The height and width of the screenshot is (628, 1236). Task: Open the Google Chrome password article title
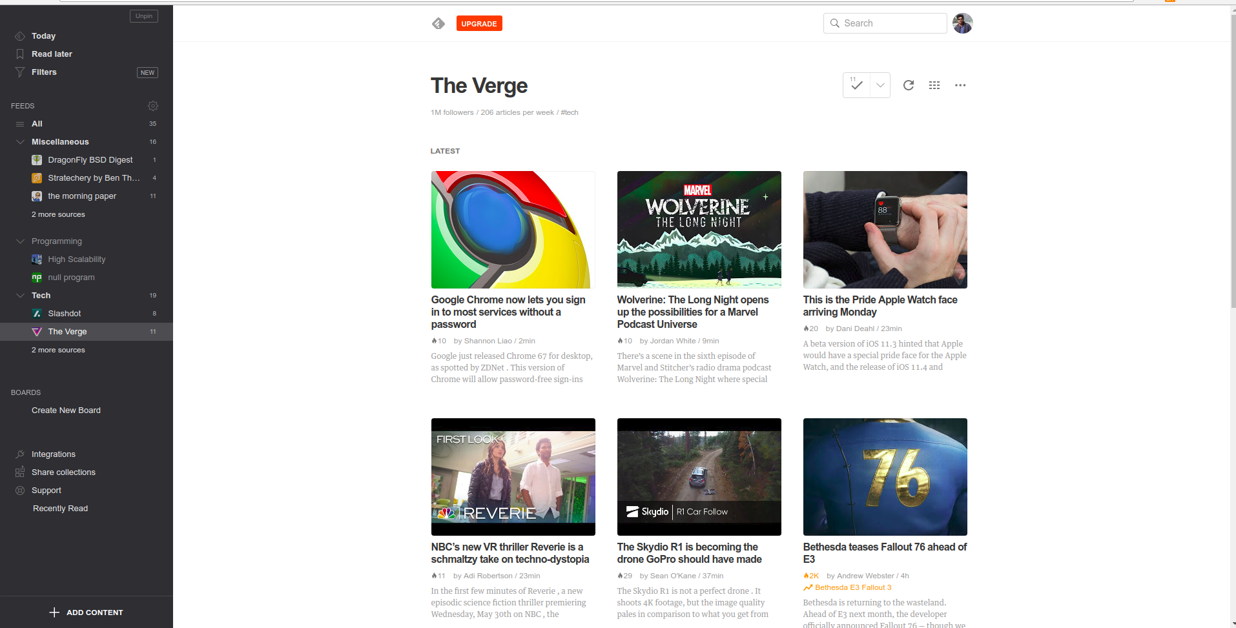tap(508, 312)
